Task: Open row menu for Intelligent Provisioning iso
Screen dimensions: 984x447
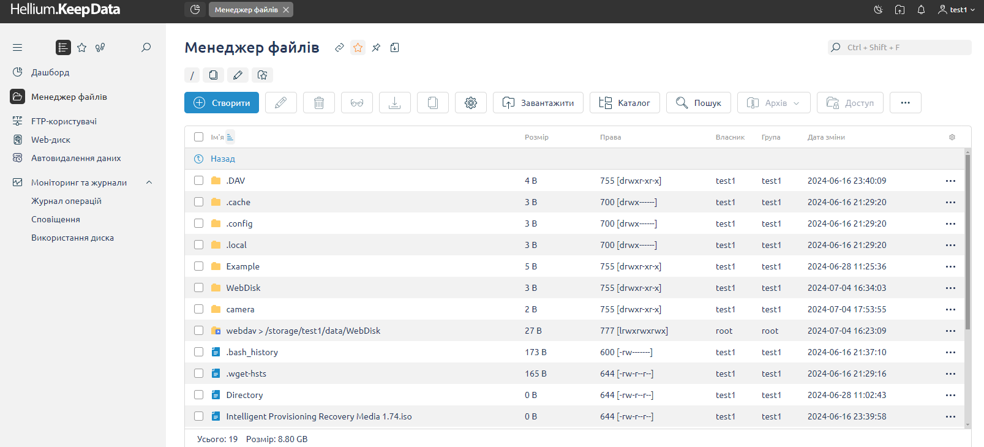Action: coord(950,416)
